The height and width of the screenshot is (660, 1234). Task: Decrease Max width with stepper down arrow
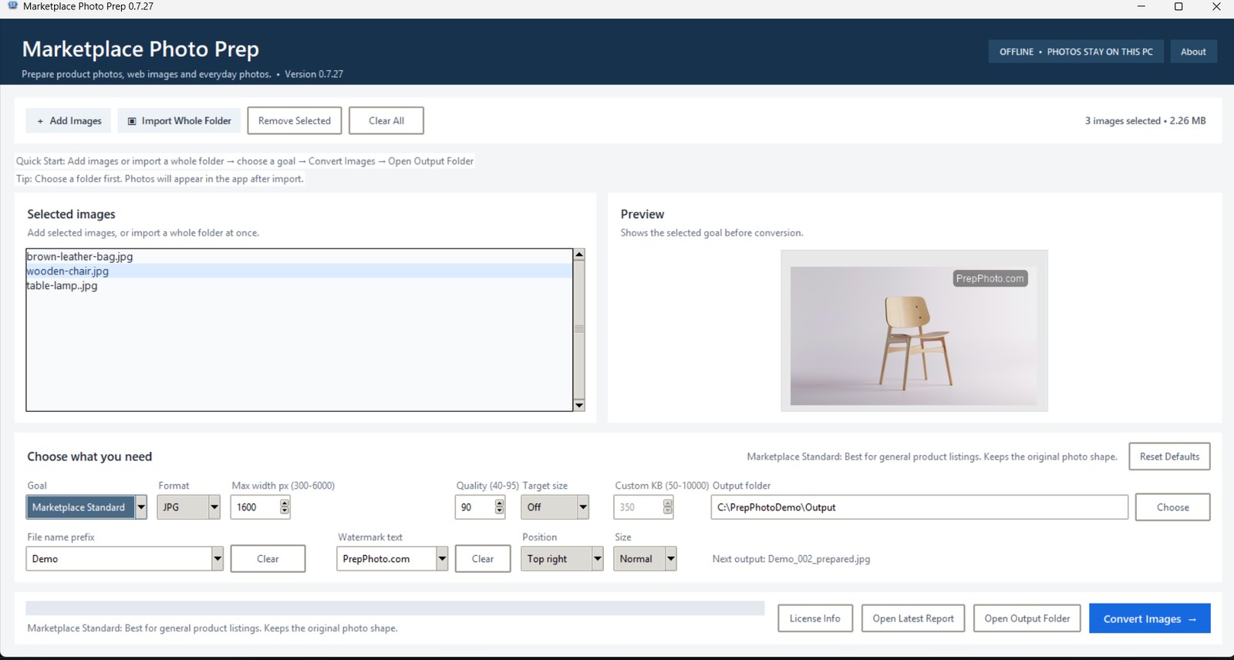285,511
